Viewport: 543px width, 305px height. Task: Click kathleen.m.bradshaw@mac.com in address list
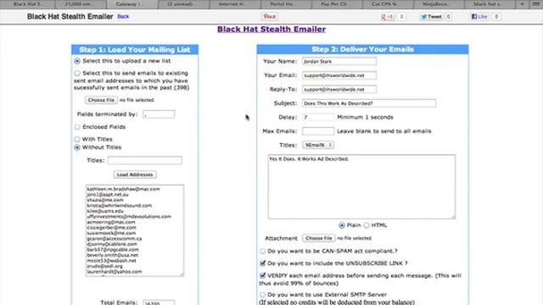click(123, 189)
